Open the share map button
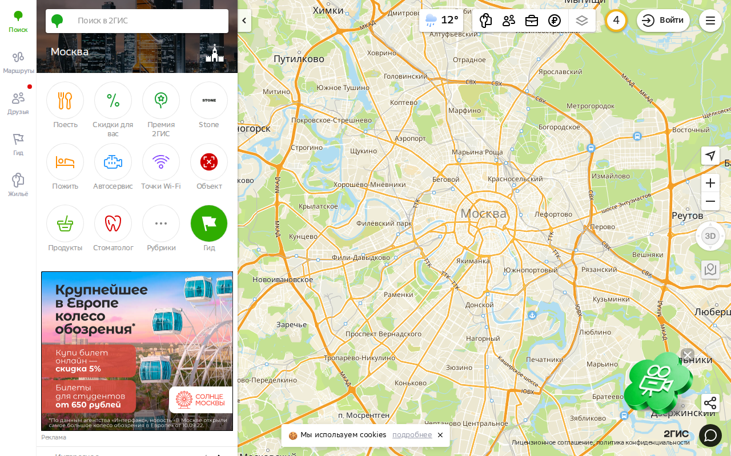This screenshot has height=456, width=731. coord(710,404)
